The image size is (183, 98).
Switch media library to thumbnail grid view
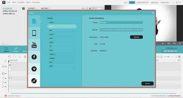[90, 9]
